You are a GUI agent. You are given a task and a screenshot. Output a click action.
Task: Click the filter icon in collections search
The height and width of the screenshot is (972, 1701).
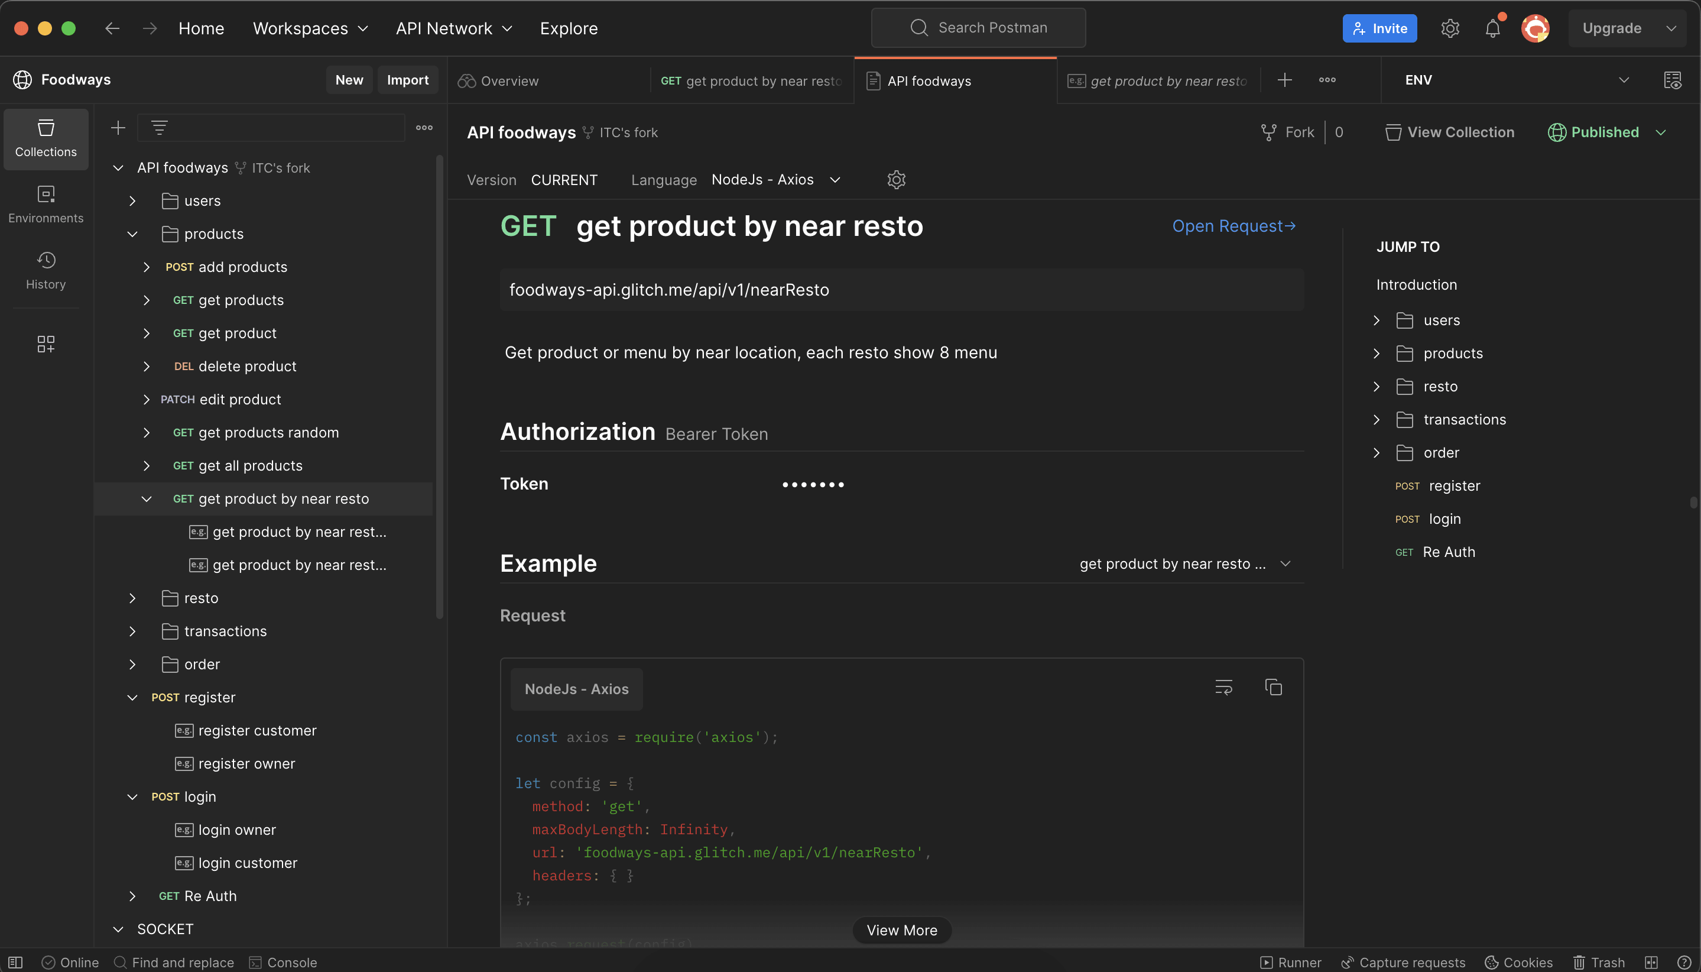(159, 128)
